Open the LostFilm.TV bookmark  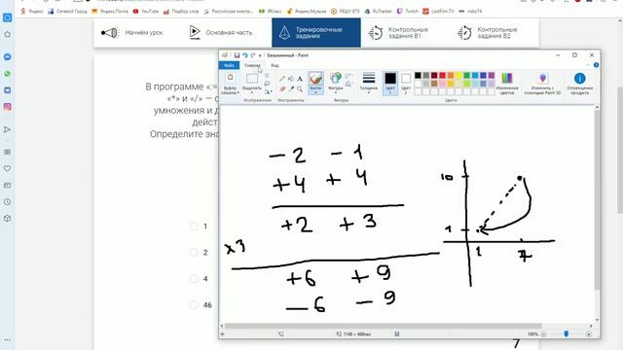(438, 11)
